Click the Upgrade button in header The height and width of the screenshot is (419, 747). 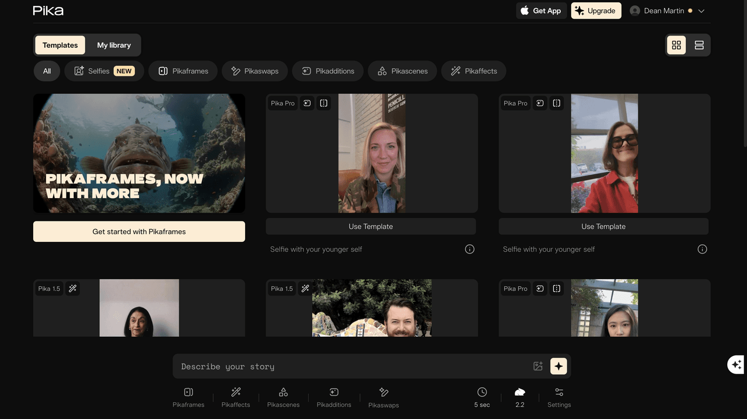coord(596,11)
